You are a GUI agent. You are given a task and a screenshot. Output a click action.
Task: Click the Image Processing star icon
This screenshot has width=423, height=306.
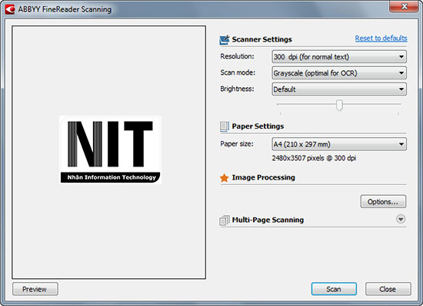[x=224, y=178]
